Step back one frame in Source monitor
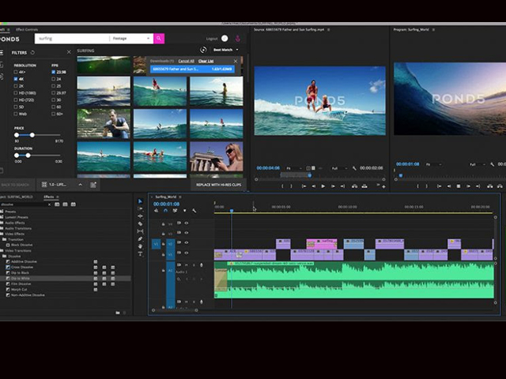This screenshot has width=506, height=379. pos(313,186)
